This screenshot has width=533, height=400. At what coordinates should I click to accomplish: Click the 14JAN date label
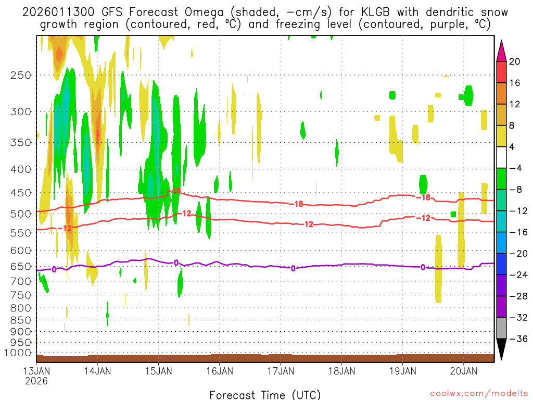click(97, 371)
